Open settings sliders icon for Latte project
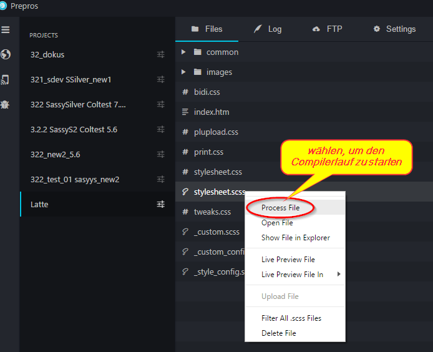 (x=161, y=205)
